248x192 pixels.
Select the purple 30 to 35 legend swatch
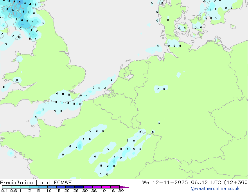(x=89, y=187)
